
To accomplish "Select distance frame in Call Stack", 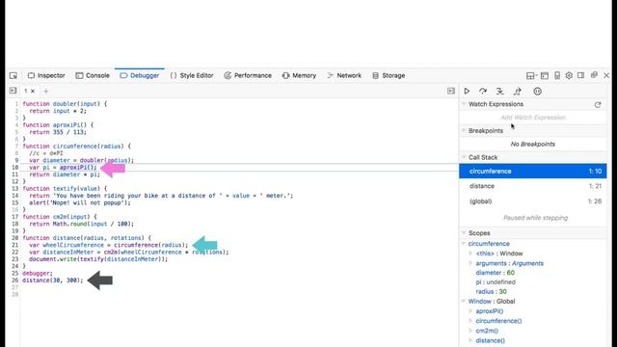I will [533, 186].
